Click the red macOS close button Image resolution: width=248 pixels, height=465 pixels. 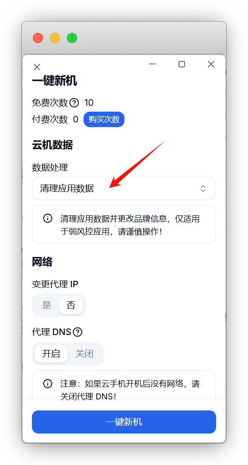(38, 38)
